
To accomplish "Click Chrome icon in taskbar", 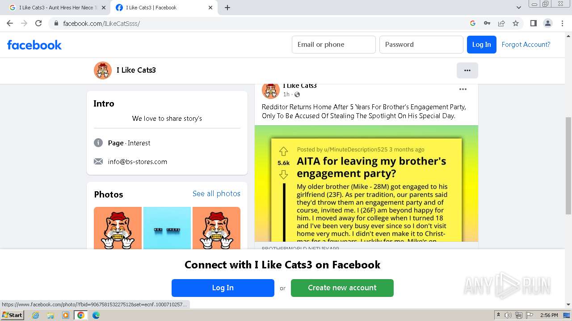I will [81, 315].
